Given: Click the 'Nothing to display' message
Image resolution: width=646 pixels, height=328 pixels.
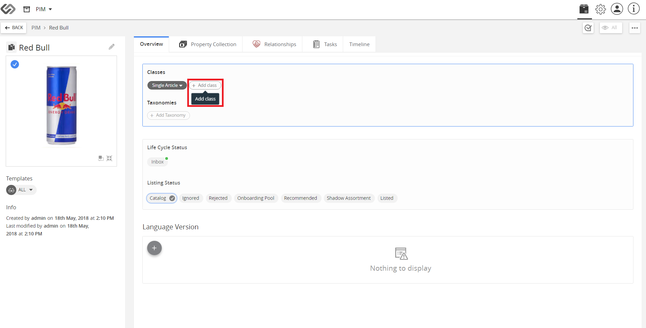Looking at the screenshot, I should coord(401,268).
